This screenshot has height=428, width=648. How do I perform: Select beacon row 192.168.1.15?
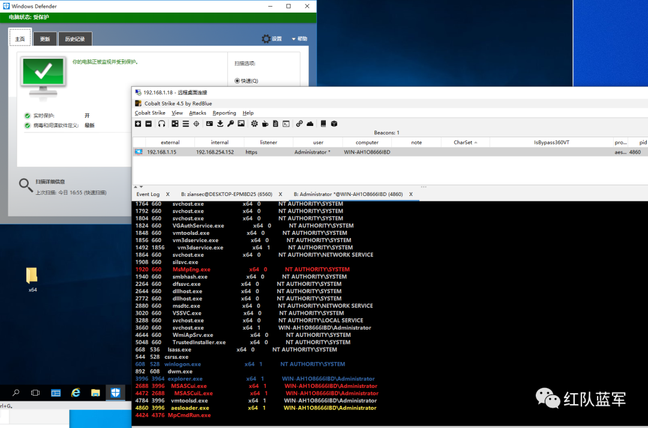pos(390,152)
